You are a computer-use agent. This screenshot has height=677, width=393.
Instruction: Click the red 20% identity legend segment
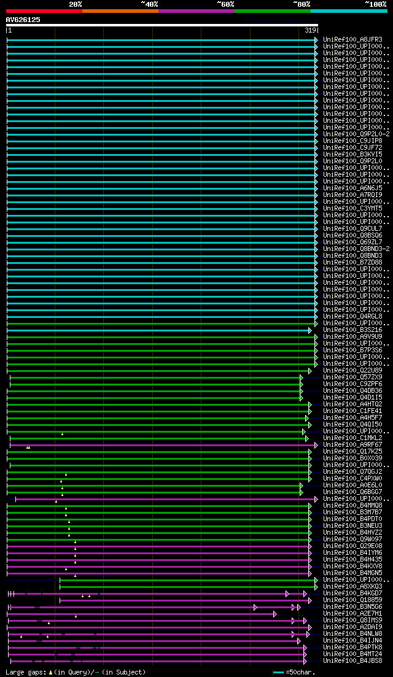(x=44, y=10)
